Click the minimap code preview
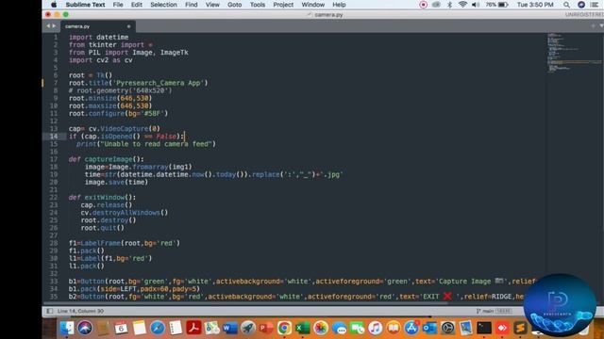 [x=574, y=53]
